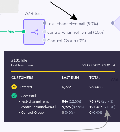Click the control-channel=email row in Successful
Image resolution: width=120 pixels, height=132 pixels.
coord(38,107)
